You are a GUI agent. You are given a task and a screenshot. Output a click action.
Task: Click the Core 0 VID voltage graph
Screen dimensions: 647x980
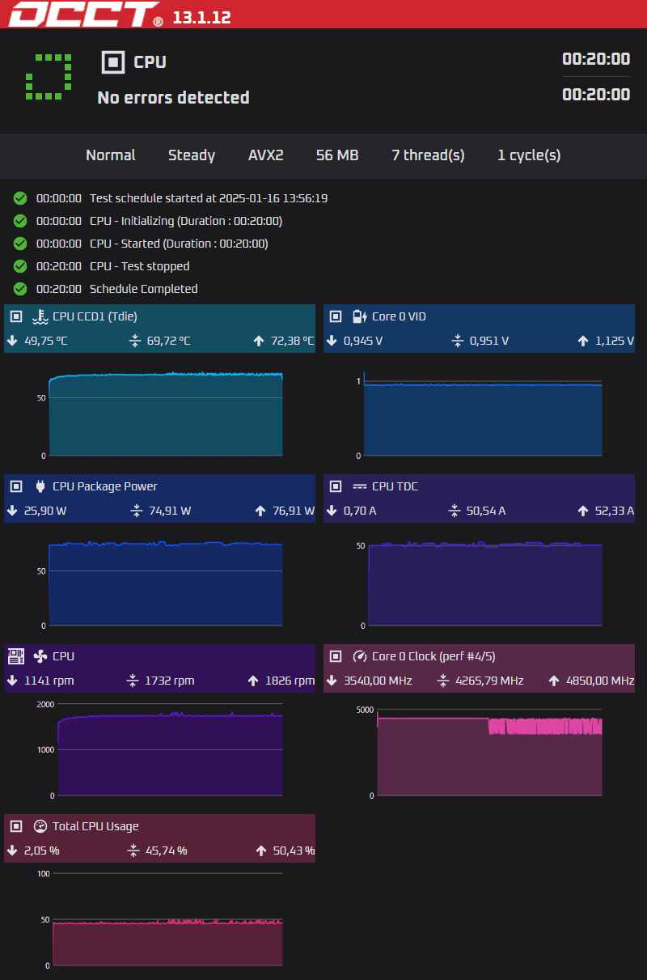482,414
